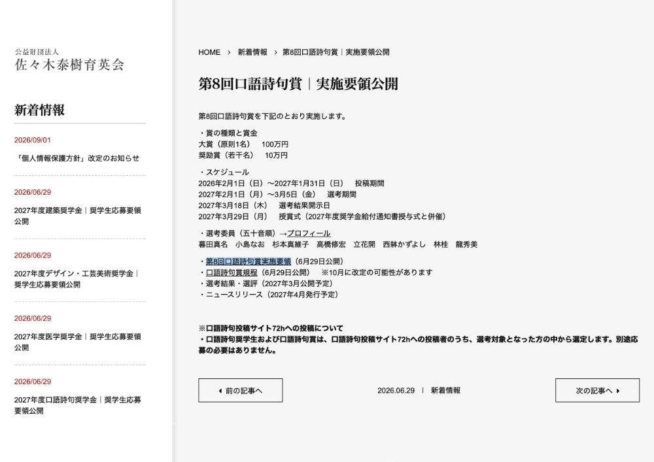Click the breadcrumb text 第8回口語詩句賞｜実施要領公開
Image resolution: width=654 pixels, height=462 pixels.
tap(336, 52)
